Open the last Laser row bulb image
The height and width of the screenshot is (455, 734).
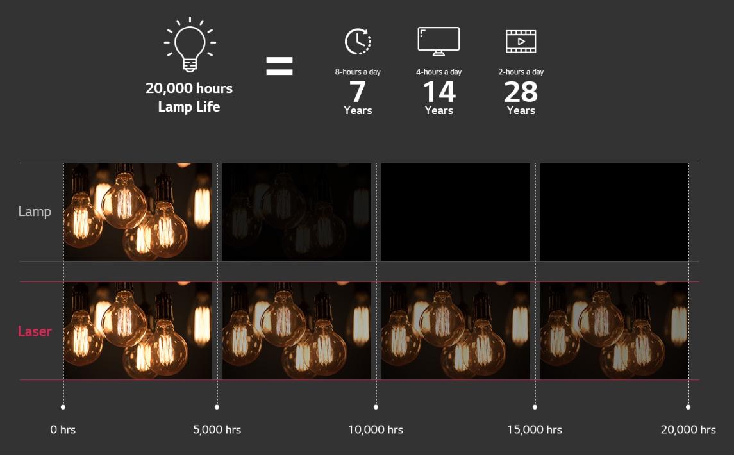pos(614,331)
